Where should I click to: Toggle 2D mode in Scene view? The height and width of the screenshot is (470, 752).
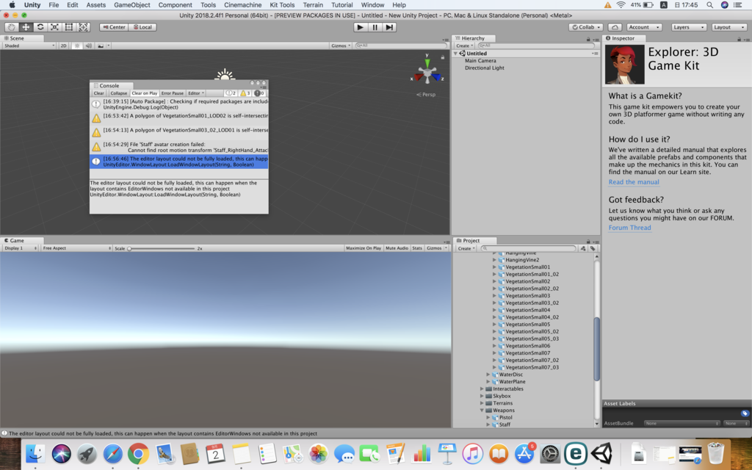(x=63, y=46)
